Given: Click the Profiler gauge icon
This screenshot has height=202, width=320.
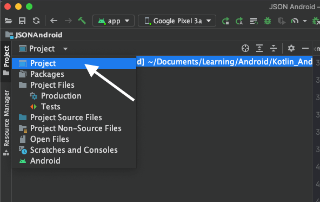Looking at the screenshot, I should pos(295,21).
